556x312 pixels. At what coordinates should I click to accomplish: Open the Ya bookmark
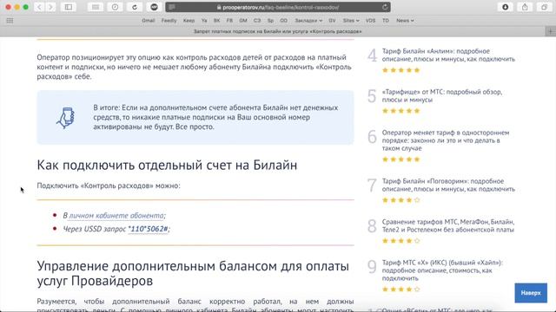point(204,21)
